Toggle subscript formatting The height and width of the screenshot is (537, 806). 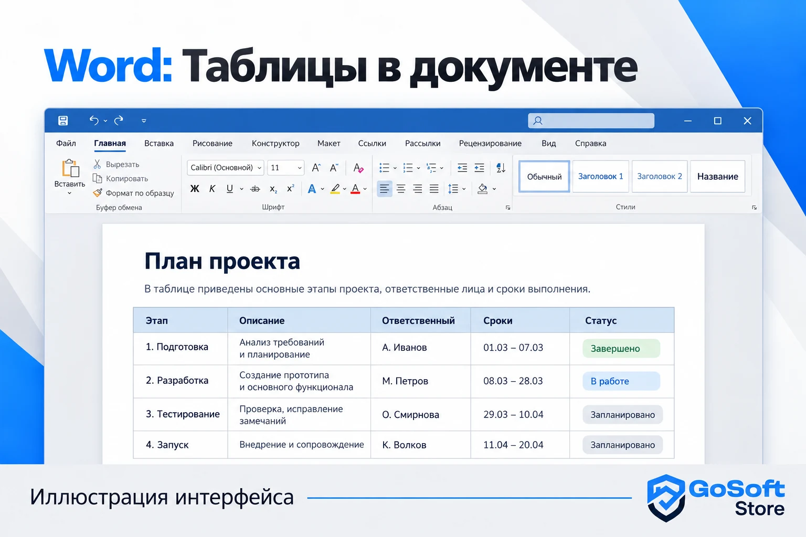coord(273,189)
